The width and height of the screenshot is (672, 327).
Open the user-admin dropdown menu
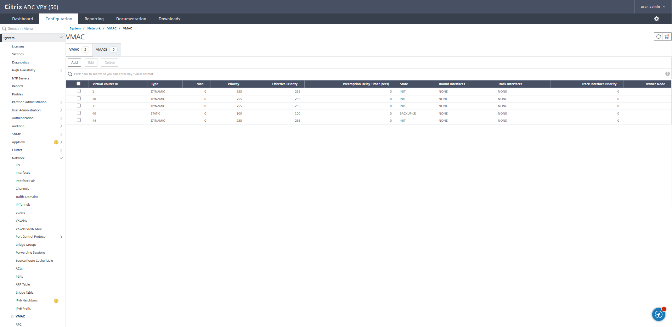point(652,6)
